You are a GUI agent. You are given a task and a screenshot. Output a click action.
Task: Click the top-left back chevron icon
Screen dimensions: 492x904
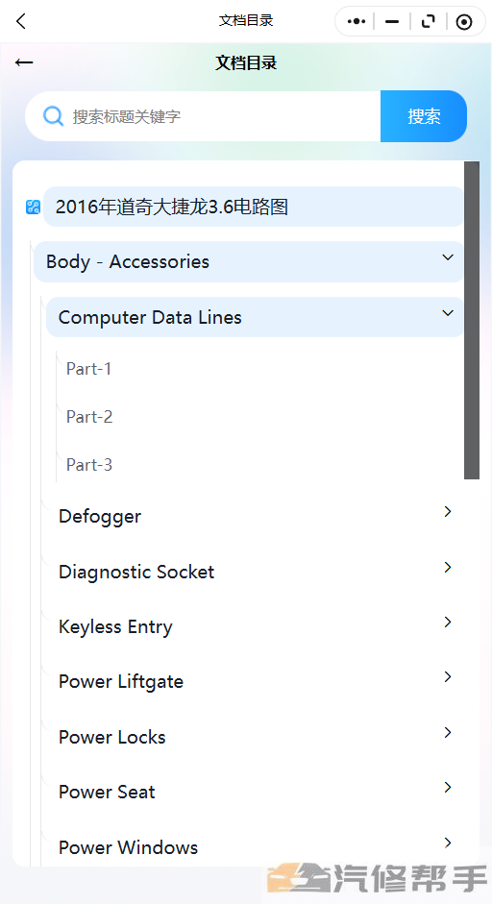pos(21,21)
